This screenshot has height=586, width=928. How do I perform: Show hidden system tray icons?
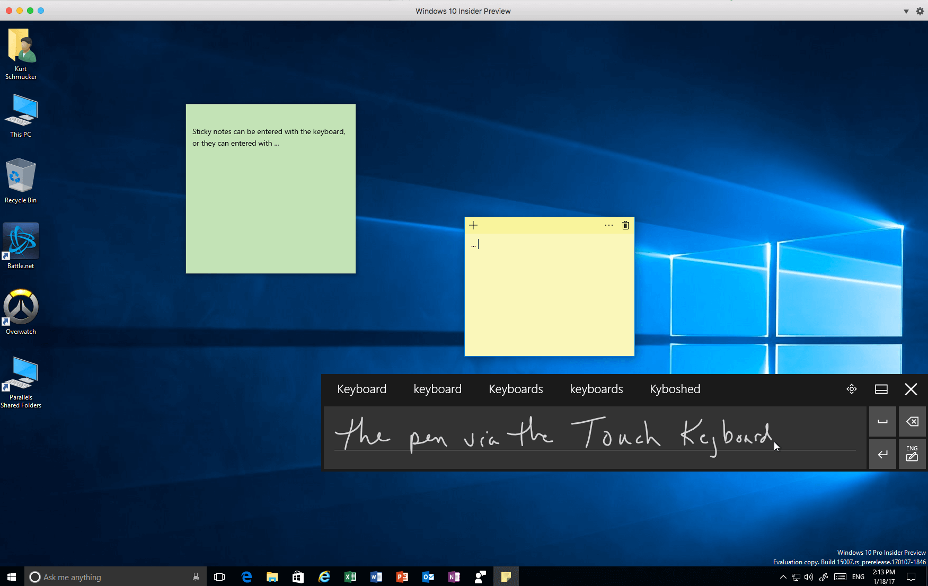pyautogui.click(x=783, y=577)
